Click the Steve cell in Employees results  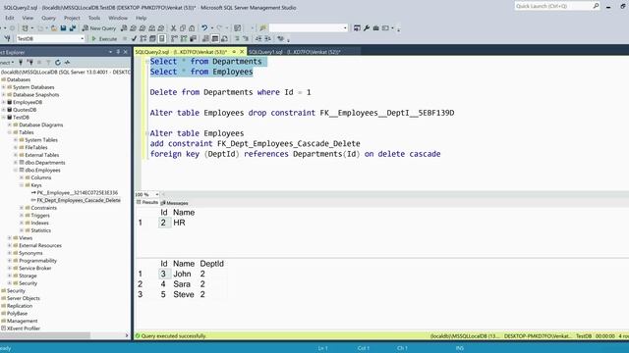pos(184,294)
